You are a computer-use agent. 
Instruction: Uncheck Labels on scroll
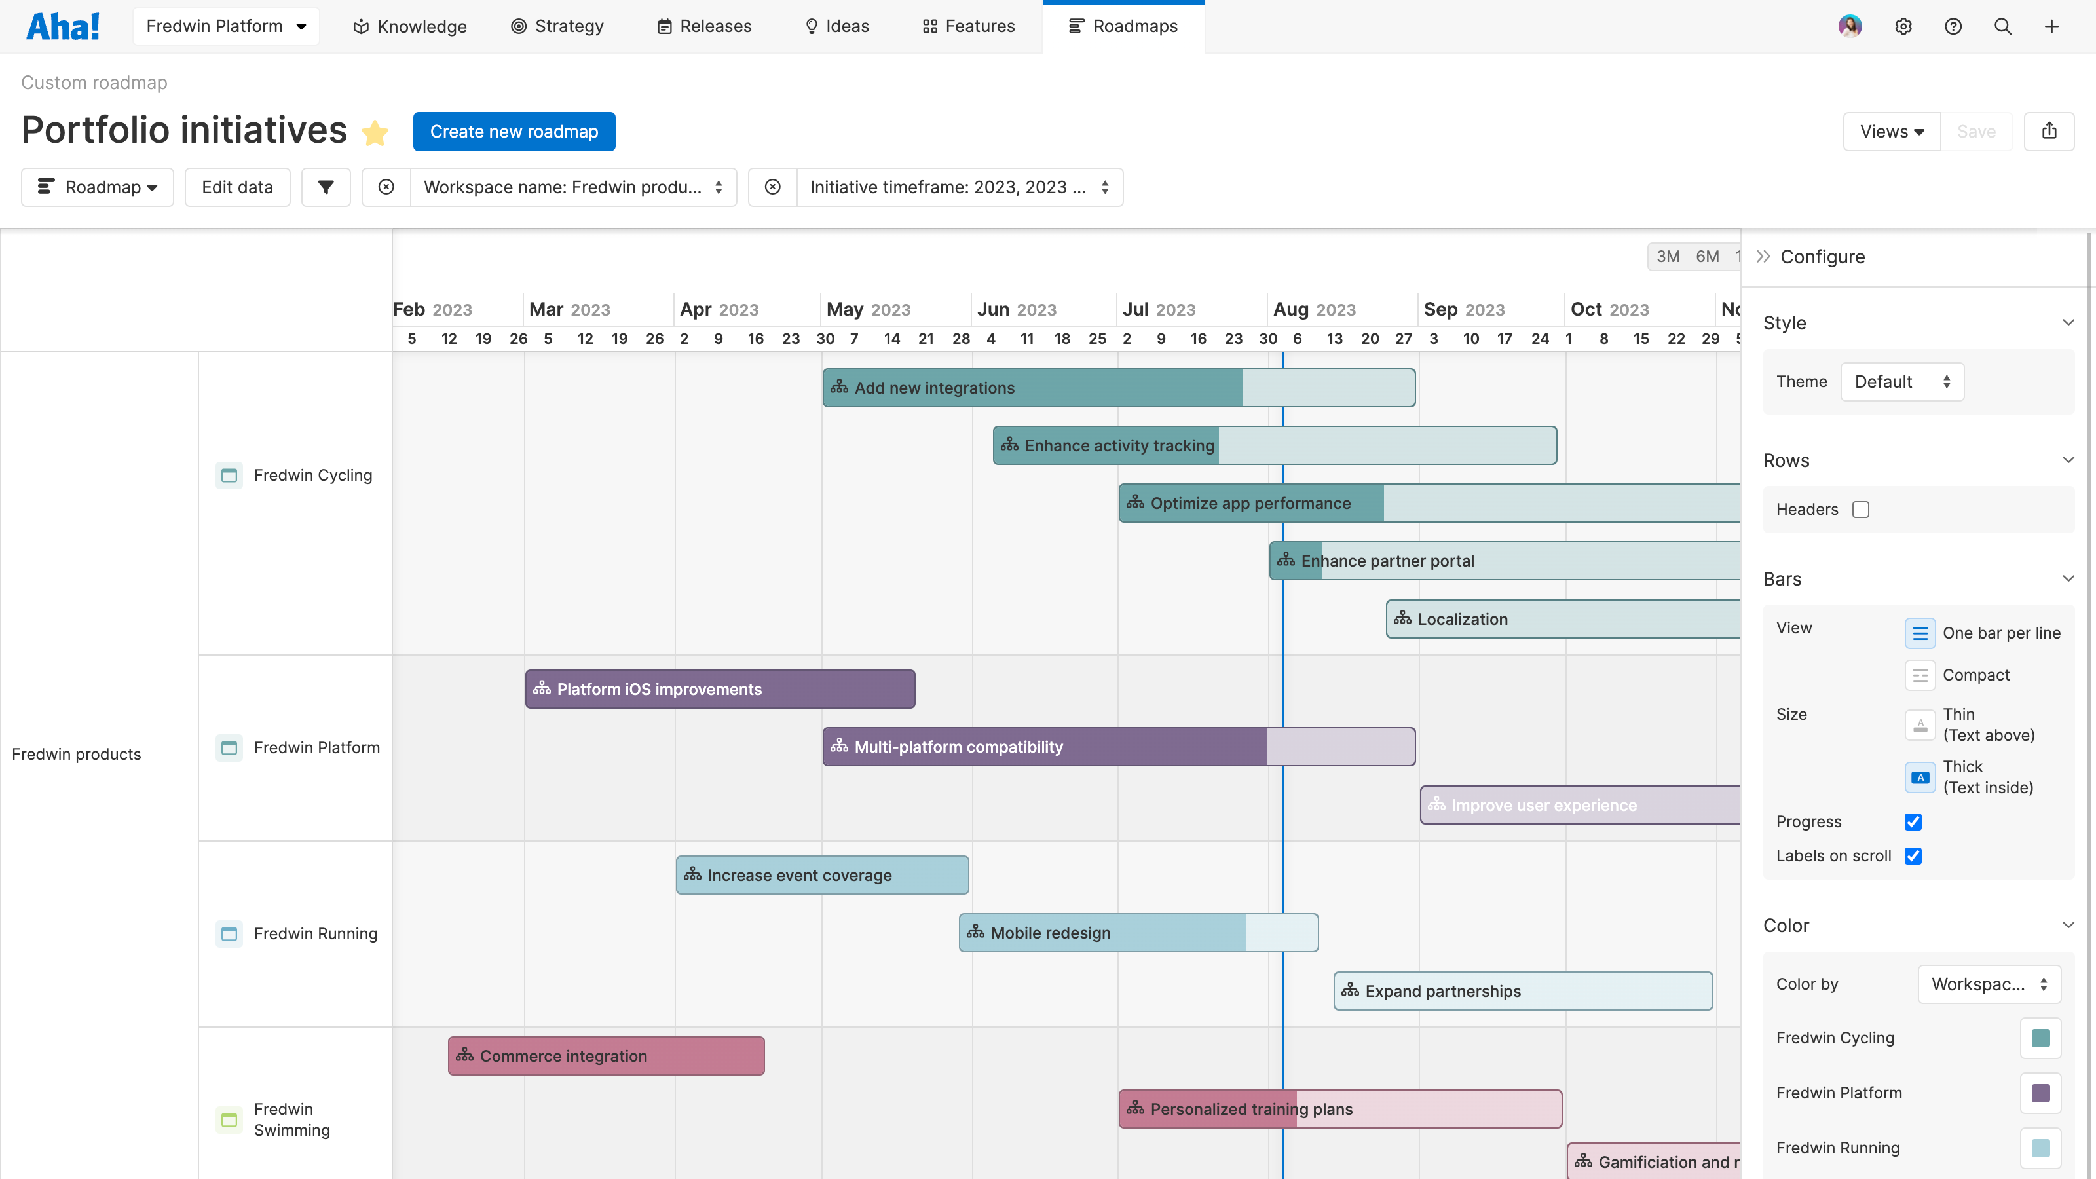point(1914,856)
